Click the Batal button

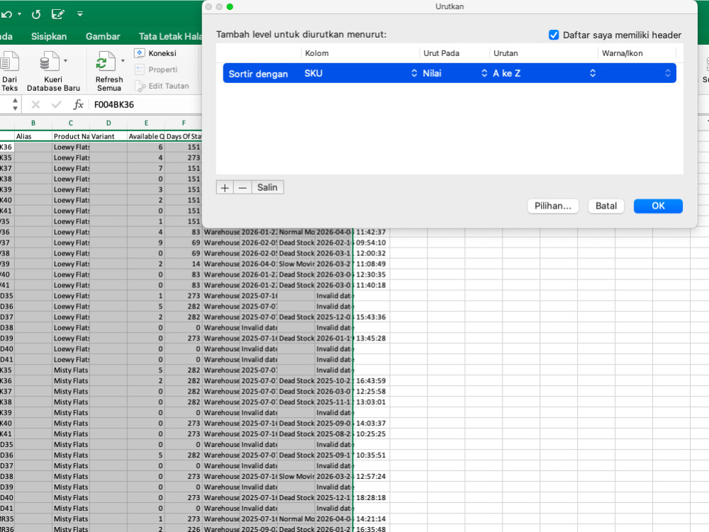coord(606,206)
